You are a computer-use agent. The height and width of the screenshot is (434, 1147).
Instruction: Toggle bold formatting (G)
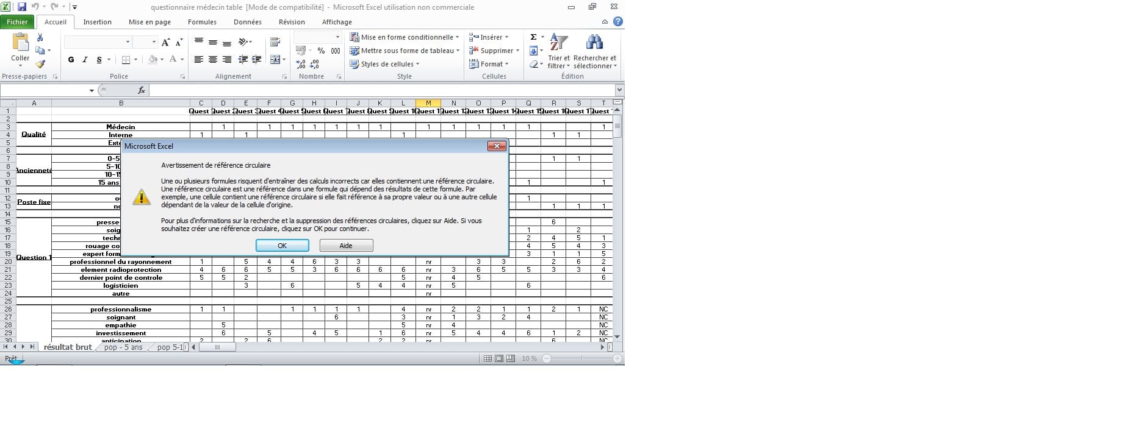71,60
